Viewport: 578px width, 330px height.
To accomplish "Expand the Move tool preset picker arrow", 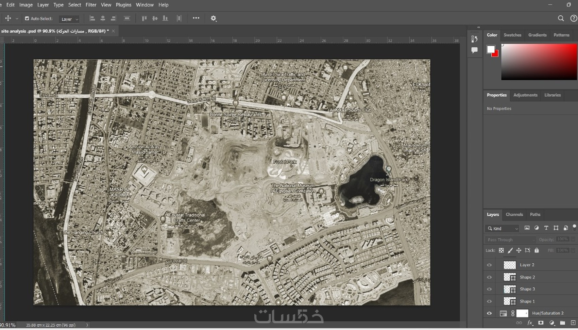I will 17,19.
